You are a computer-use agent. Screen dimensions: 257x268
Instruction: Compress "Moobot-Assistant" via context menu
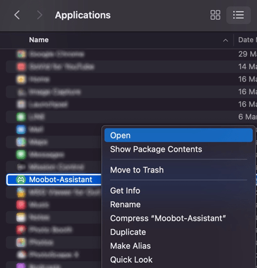tap(168, 218)
